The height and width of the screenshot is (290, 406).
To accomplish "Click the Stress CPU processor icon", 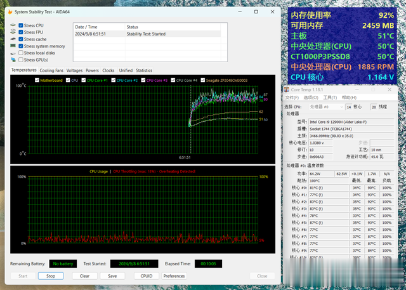I will [13, 25].
